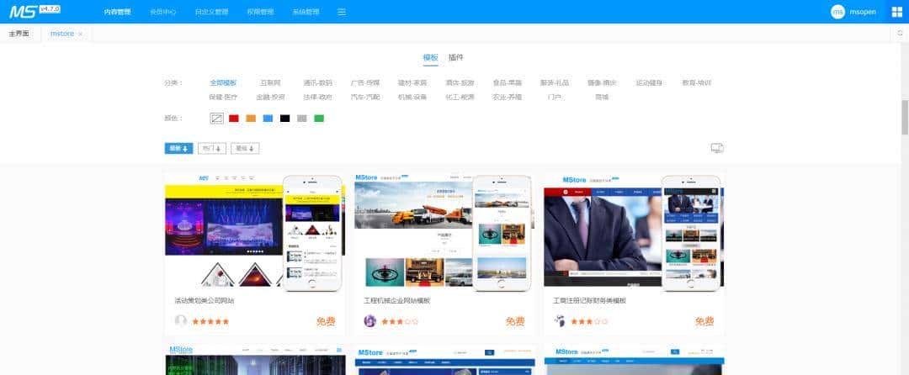Open 活动策划类公司网站 template thumbnail

pyautogui.click(x=254, y=231)
